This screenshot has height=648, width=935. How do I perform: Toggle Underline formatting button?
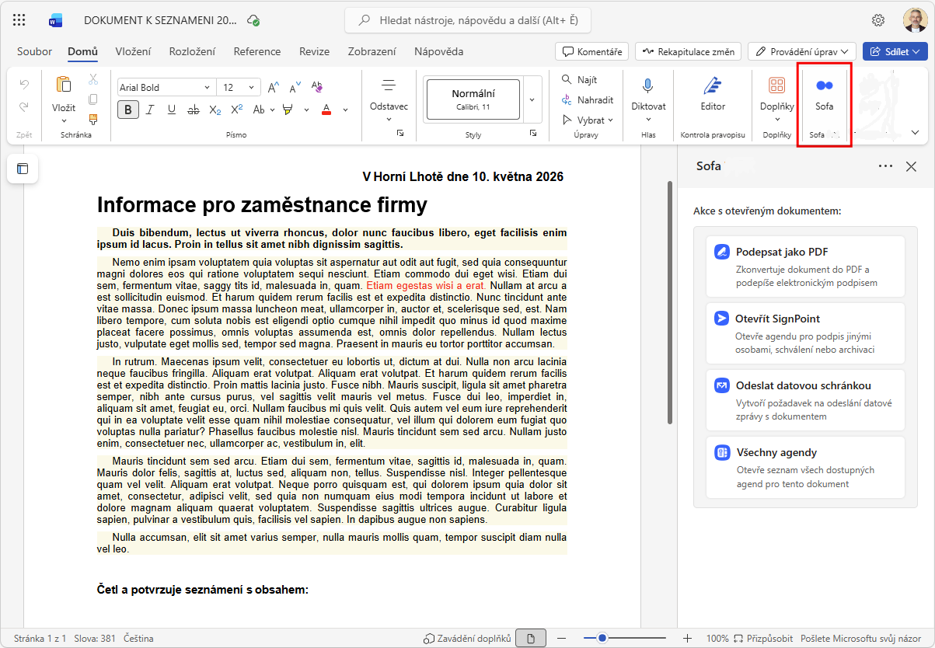172,110
